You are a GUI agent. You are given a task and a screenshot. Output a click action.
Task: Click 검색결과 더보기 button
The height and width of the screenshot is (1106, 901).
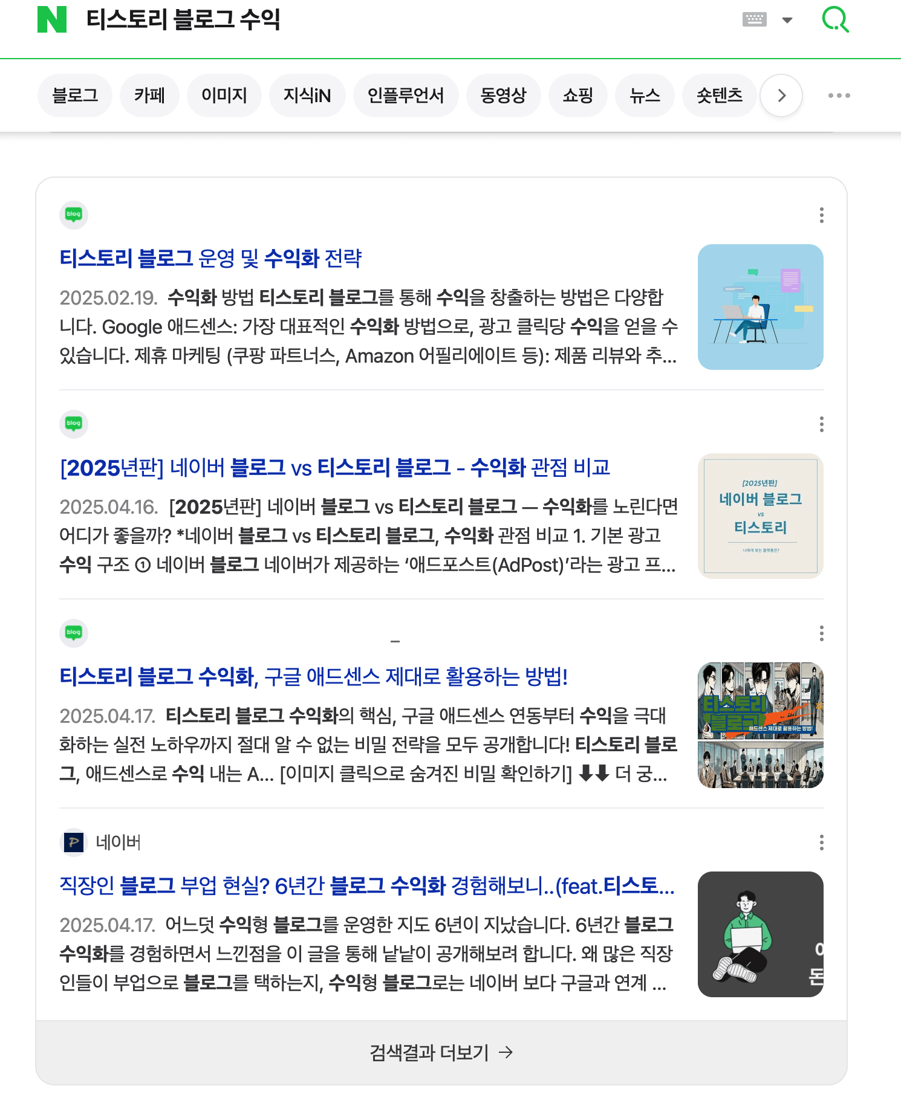(x=441, y=1053)
